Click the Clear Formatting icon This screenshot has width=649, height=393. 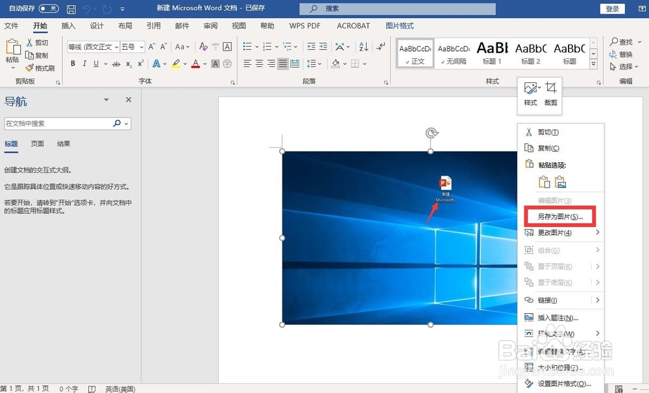click(x=202, y=46)
